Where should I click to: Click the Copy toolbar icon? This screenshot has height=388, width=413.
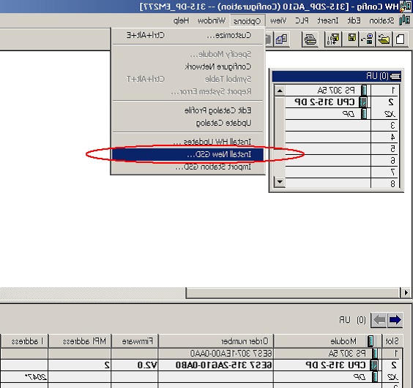pyautogui.click(x=282, y=39)
